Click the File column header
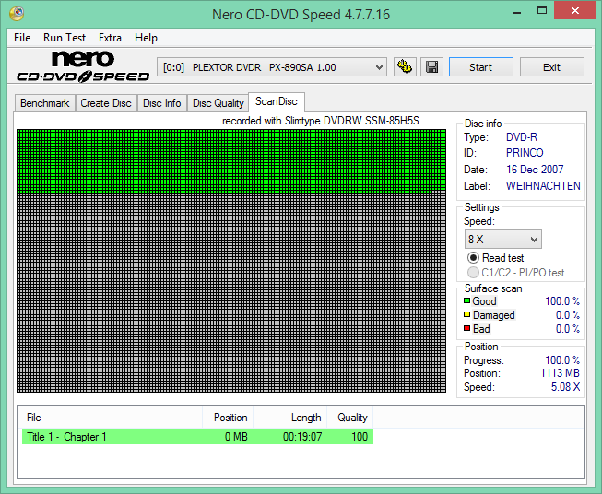 point(111,418)
